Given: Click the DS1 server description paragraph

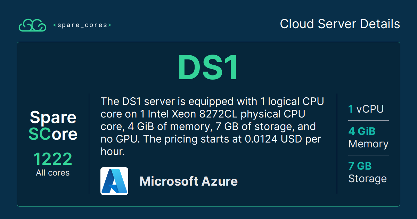Looking at the screenshot, I should point(212,127).
